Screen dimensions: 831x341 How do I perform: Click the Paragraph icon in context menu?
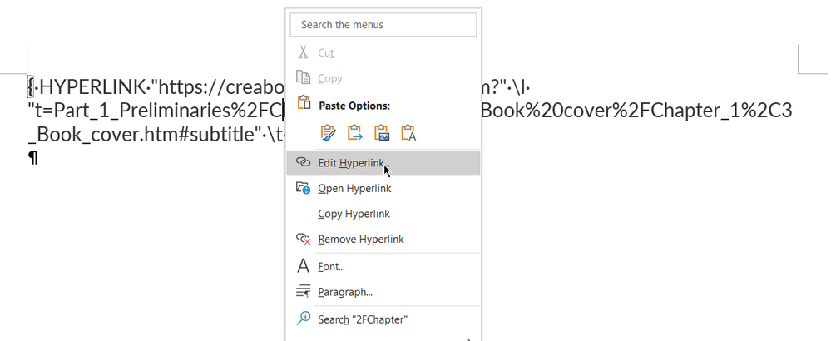pyautogui.click(x=304, y=292)
